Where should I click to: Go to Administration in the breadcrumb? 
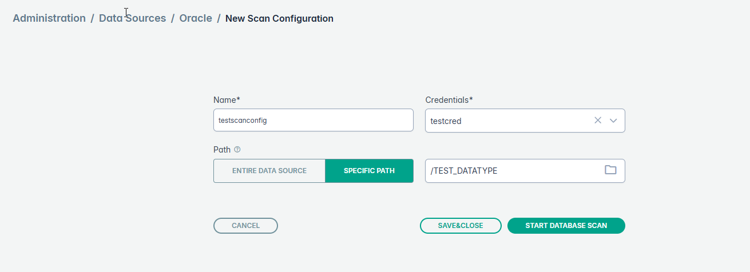[x=49, y=18]
